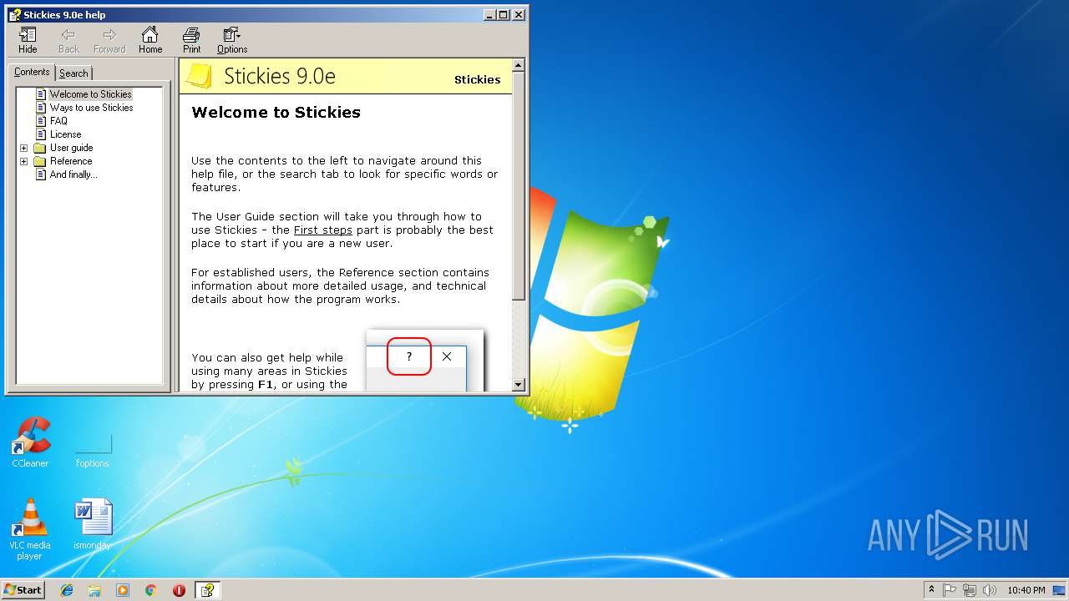This screenshot has height=601, width=1069.
Task: Show hidden tray icons arrow
Action: coord(931,589)
